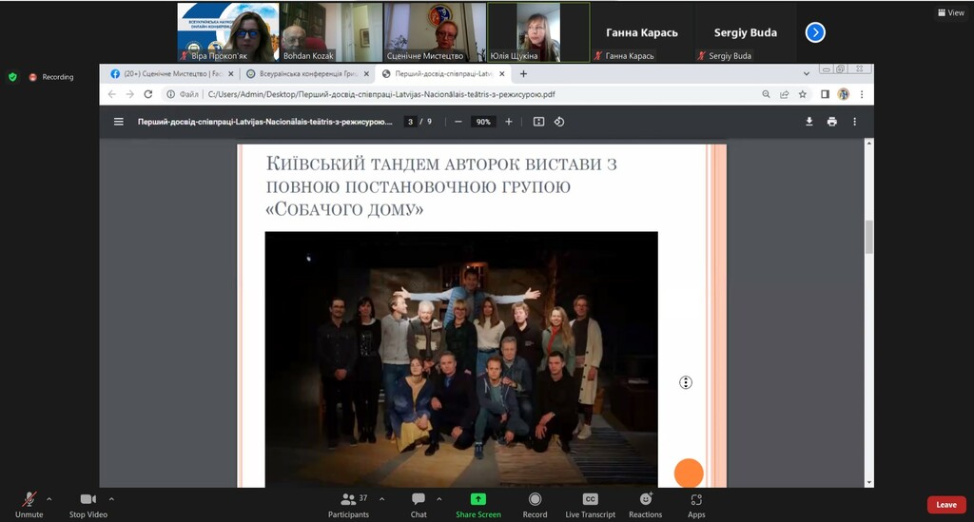Switch the Zoom layout via View button
Image resolution: width=974 pixels, height=522 pixels.
point(950,12)
